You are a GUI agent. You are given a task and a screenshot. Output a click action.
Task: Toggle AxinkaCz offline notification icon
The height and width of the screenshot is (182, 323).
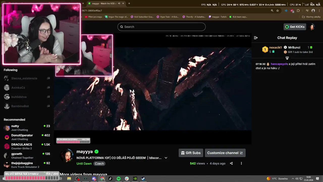[48, 87]
